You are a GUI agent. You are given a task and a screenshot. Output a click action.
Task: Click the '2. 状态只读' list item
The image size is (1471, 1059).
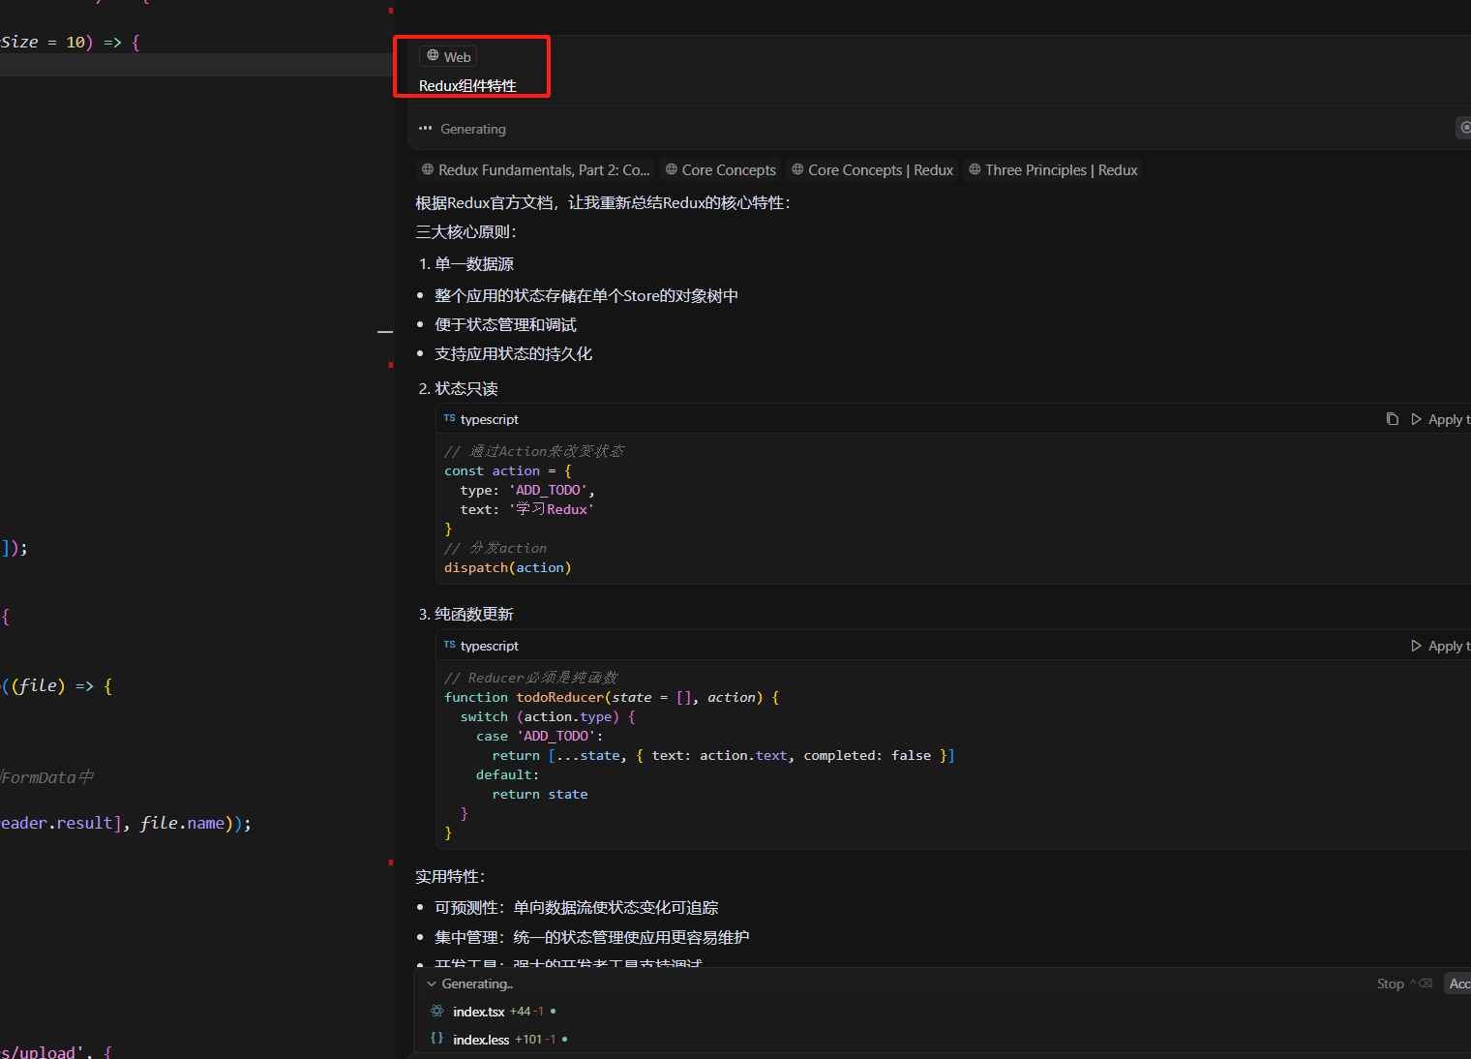(x=459, y=389)
